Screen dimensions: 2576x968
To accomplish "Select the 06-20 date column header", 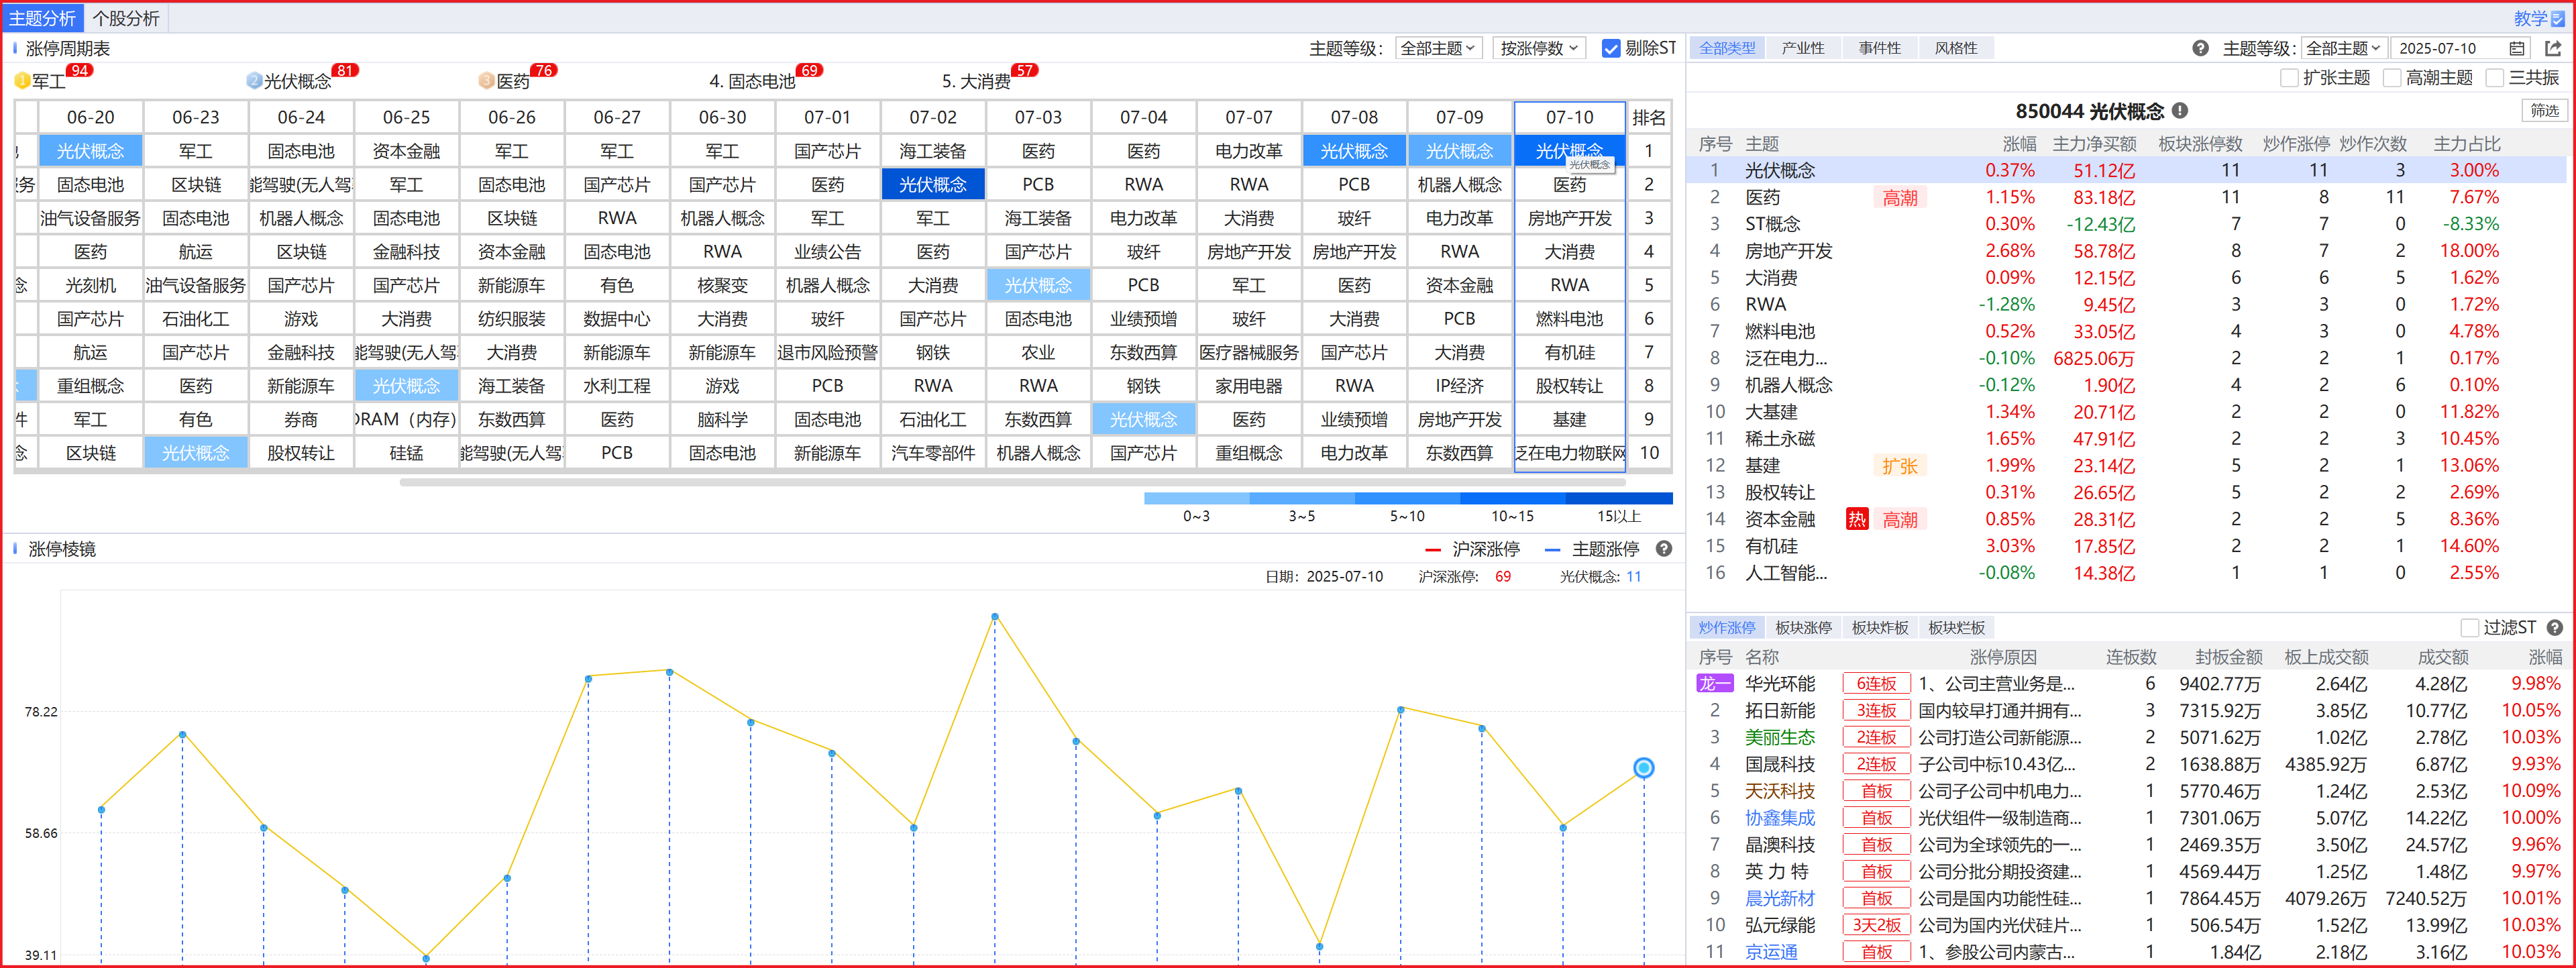I will click(90, 117).
